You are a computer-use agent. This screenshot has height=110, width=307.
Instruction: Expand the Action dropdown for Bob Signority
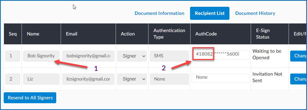pyautogui.click(x=132, y=56)
